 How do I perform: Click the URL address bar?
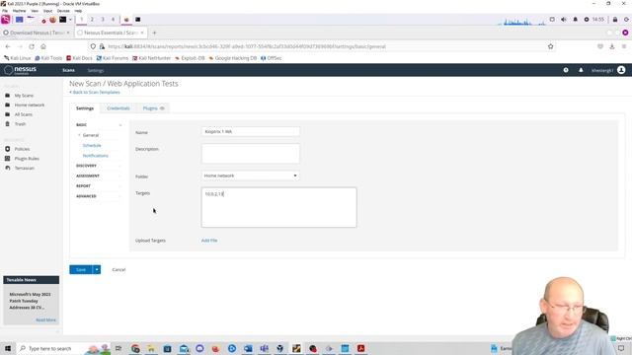[323, 46]
